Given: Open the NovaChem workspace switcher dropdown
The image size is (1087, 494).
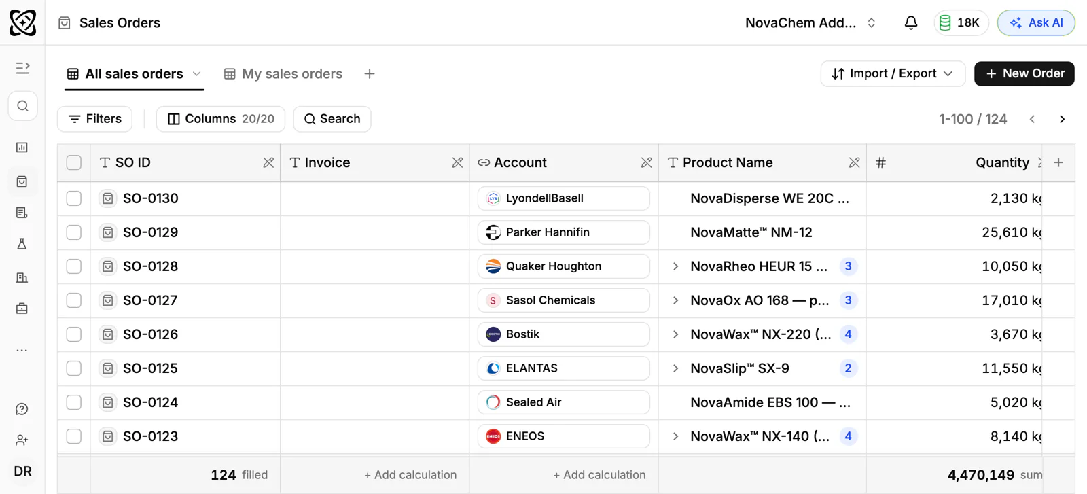Looking at the screenshot, I should coord(810,22).
